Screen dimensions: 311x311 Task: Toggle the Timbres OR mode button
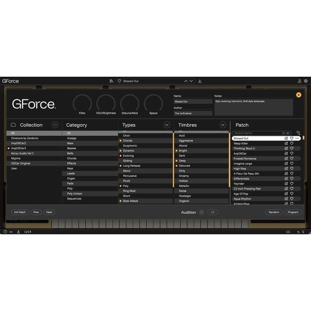coord(223,125)
